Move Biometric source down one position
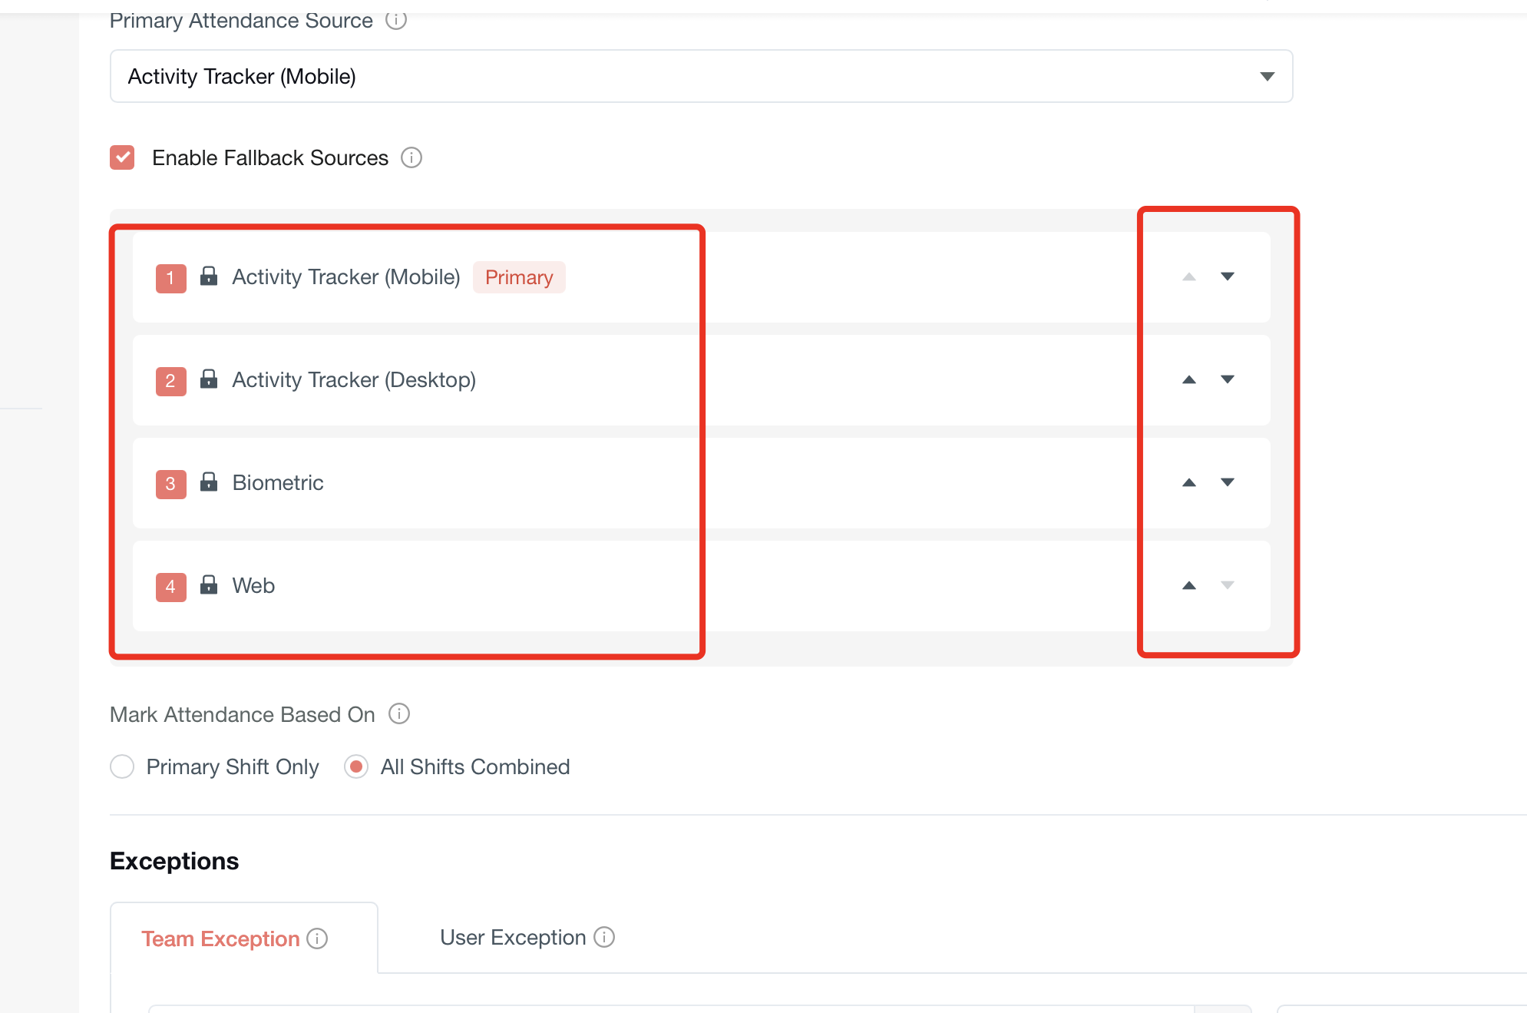The image size is (1527, 1013). coord(1227,482)
